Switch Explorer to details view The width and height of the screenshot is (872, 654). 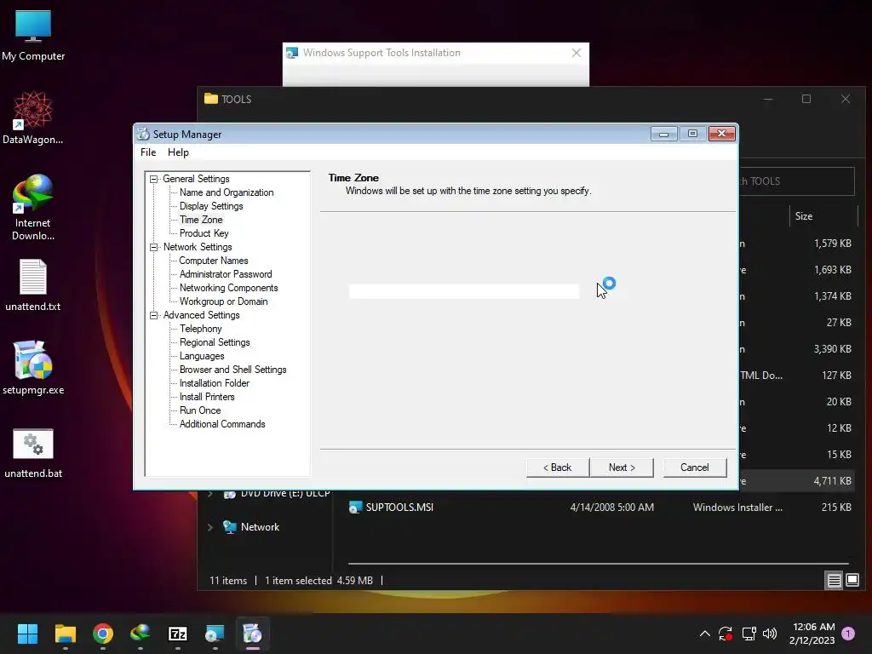pyautogui.click(x=835, y=581)
